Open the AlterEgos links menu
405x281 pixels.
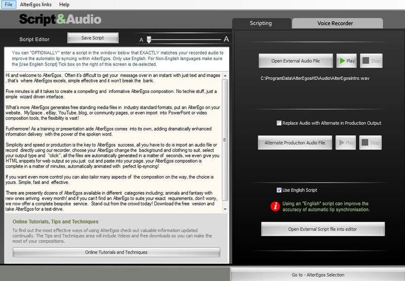(35, 5)
